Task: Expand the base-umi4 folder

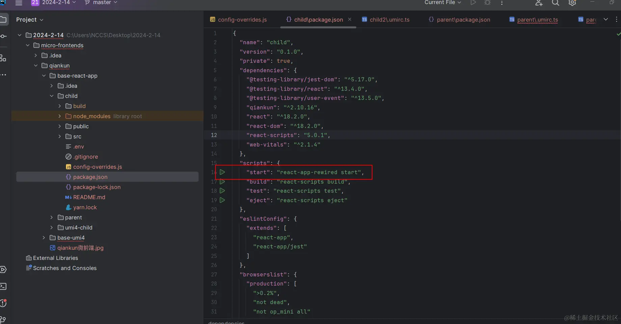Action: click(44, 238)
